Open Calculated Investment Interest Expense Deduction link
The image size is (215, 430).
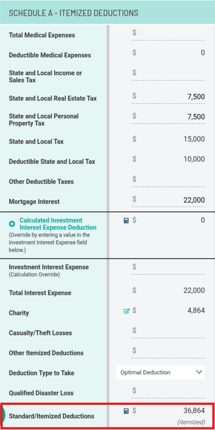(58, 224)
